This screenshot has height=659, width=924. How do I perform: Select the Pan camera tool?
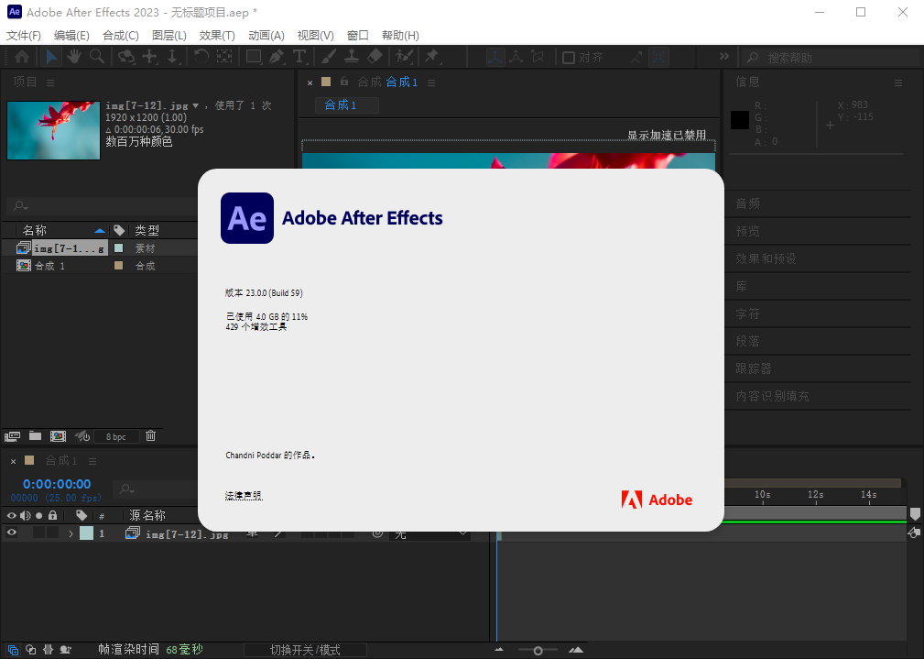[149, 57]
